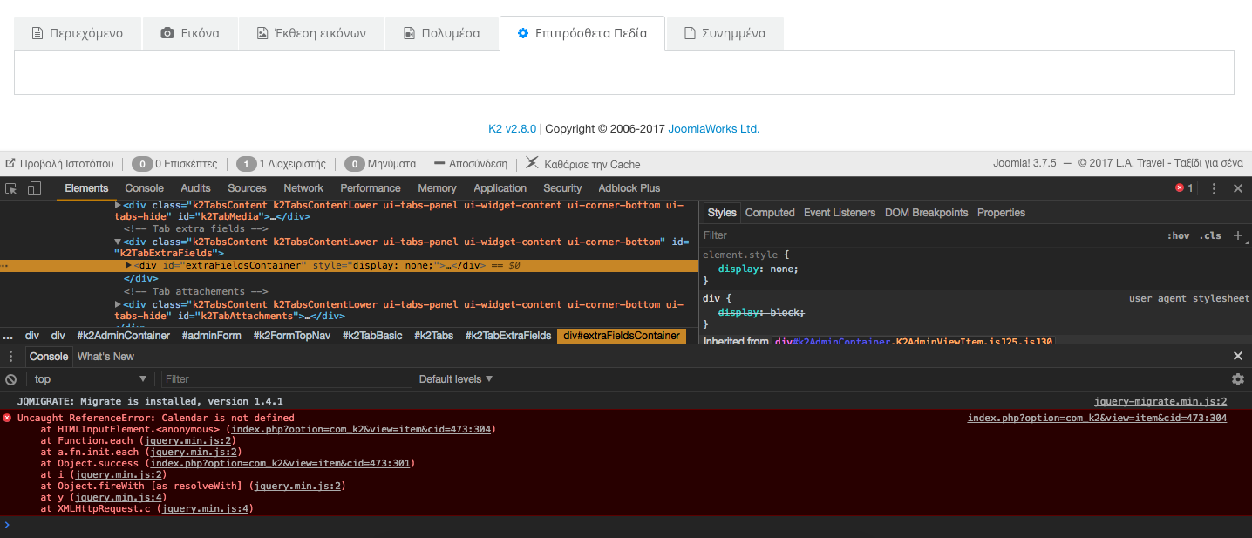Open the console drawer three-dot menu

point(11,356)
